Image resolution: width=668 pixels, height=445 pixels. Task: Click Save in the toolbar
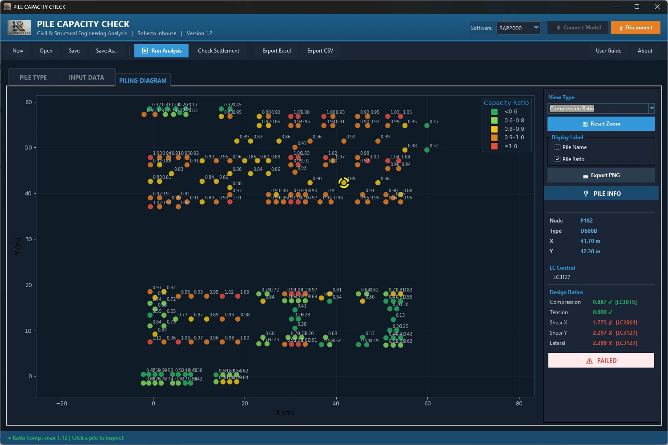tap(74, 51)
